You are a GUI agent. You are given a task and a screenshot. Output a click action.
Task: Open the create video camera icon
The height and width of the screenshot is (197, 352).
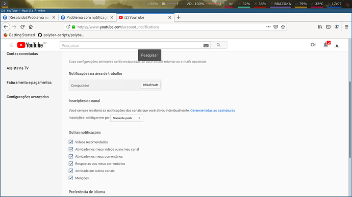pyautogui.click(x=313, y=45)
